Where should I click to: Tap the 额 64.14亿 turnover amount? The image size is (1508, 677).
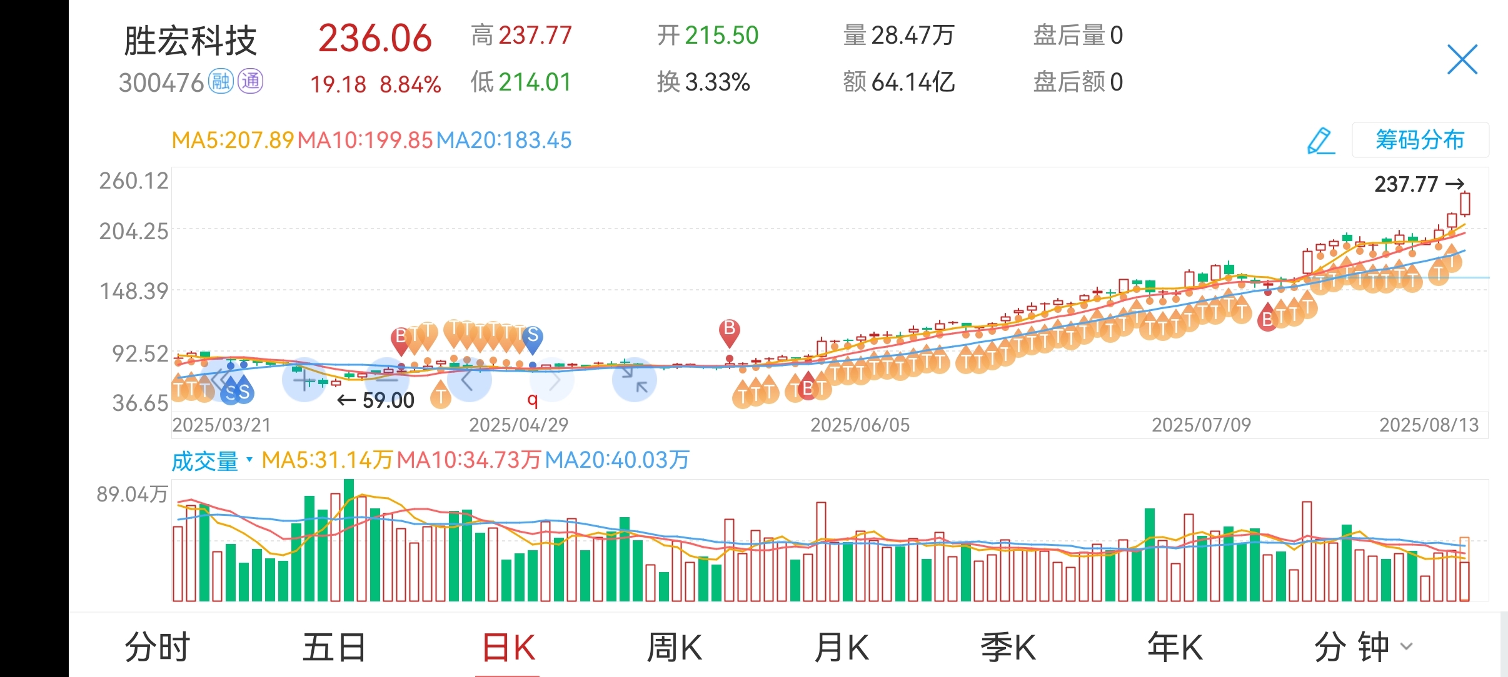(x=898, y=82)
